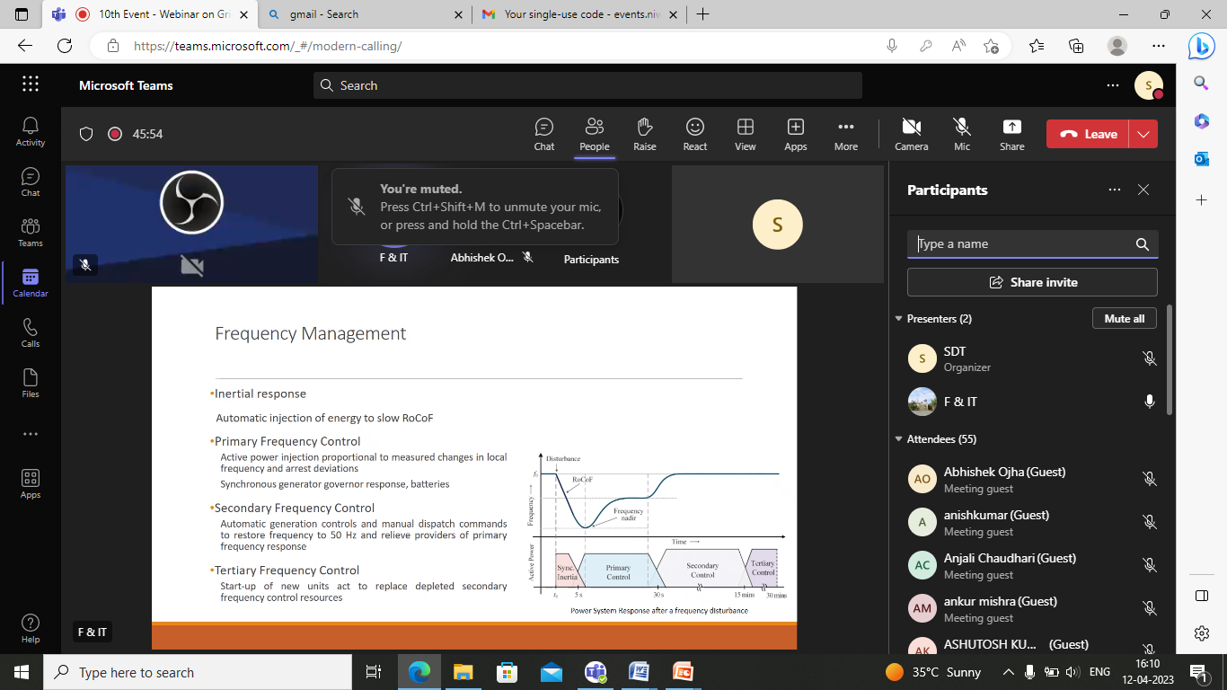Collapse the Presenters (2) section

tap(898, 319)
